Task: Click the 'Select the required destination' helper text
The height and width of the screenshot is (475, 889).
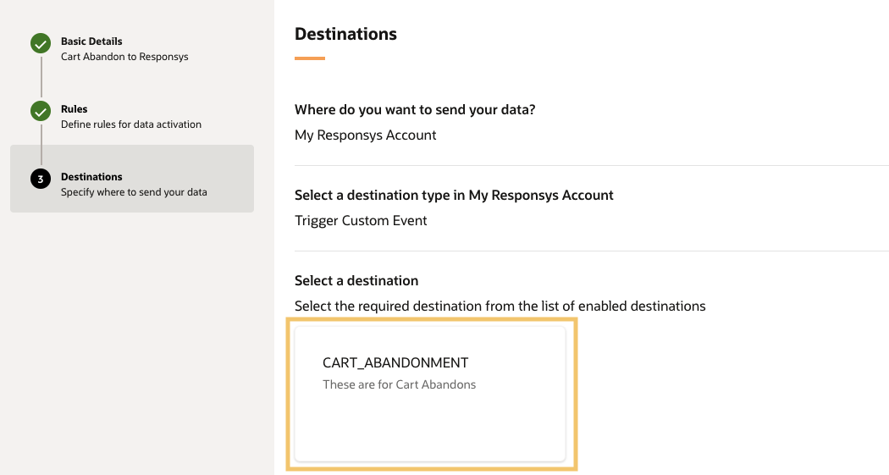Action: tap(500, 306)
